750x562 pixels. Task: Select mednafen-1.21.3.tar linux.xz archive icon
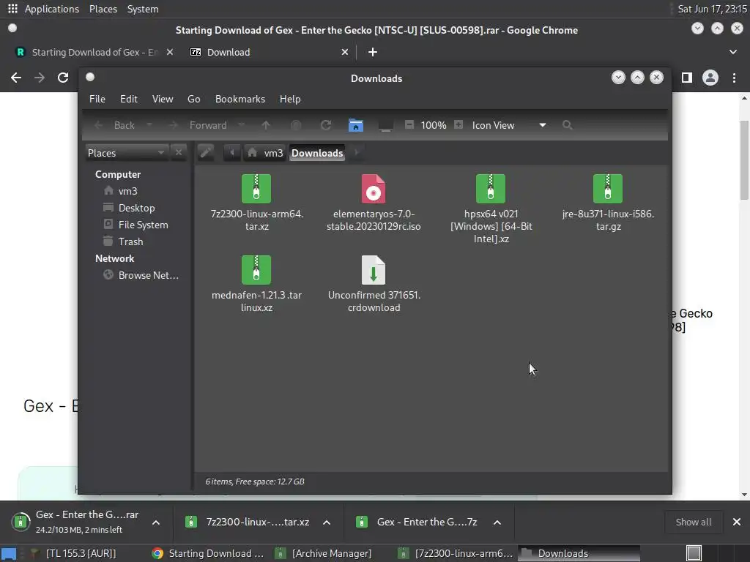pos(256,270)
